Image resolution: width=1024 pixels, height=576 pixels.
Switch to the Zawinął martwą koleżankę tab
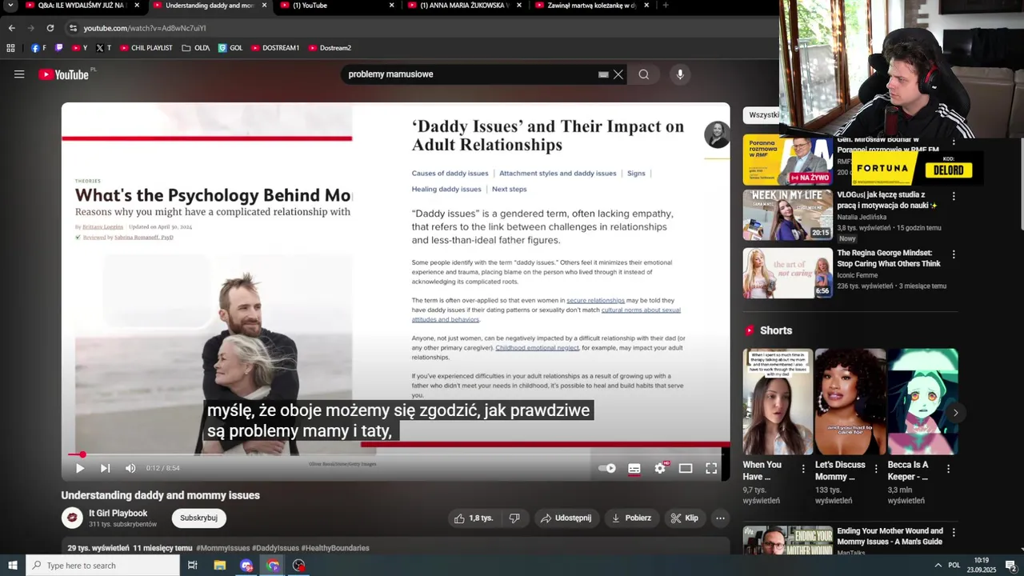[x=591, y=6]
